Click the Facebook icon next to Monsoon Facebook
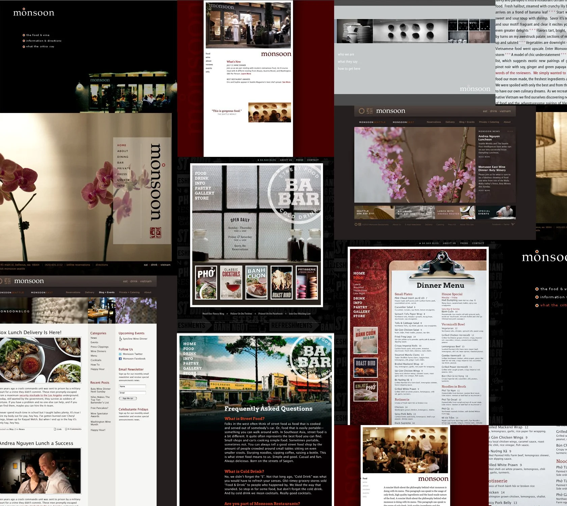 120,359
